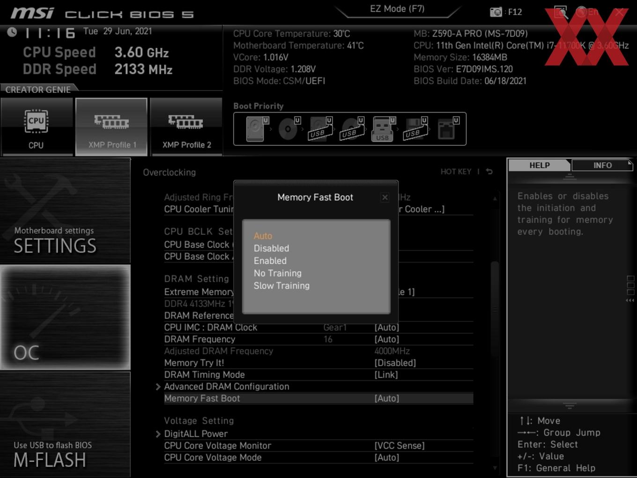This screenshot has height=478, width=637.
Task: Switch to the INFO tab
Action: 602,165
